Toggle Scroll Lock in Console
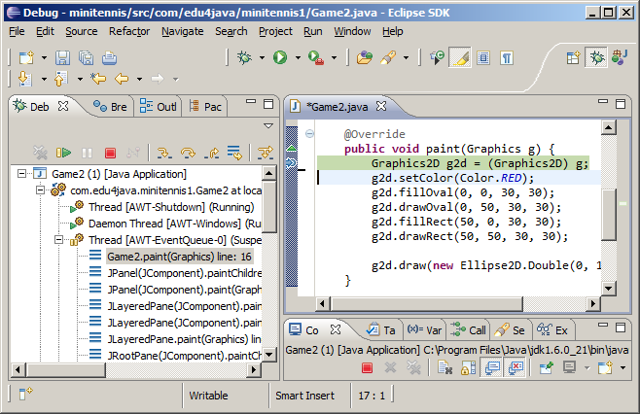 pyautogui.click(x=468, y=368)
